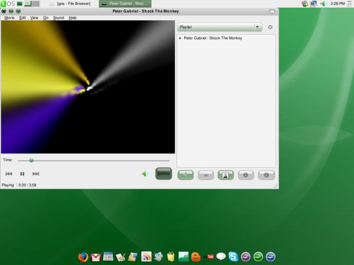
Task: Open the Movie menu
Action: click(x=9, y=18)
